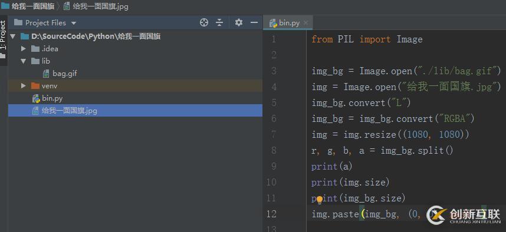The height and width of the screenshot is (232, 506).
Task: Place cursor on 'from PIL import Image' line
Action: [367, 39]
